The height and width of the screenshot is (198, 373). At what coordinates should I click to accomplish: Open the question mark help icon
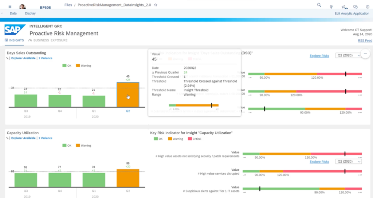368,7
